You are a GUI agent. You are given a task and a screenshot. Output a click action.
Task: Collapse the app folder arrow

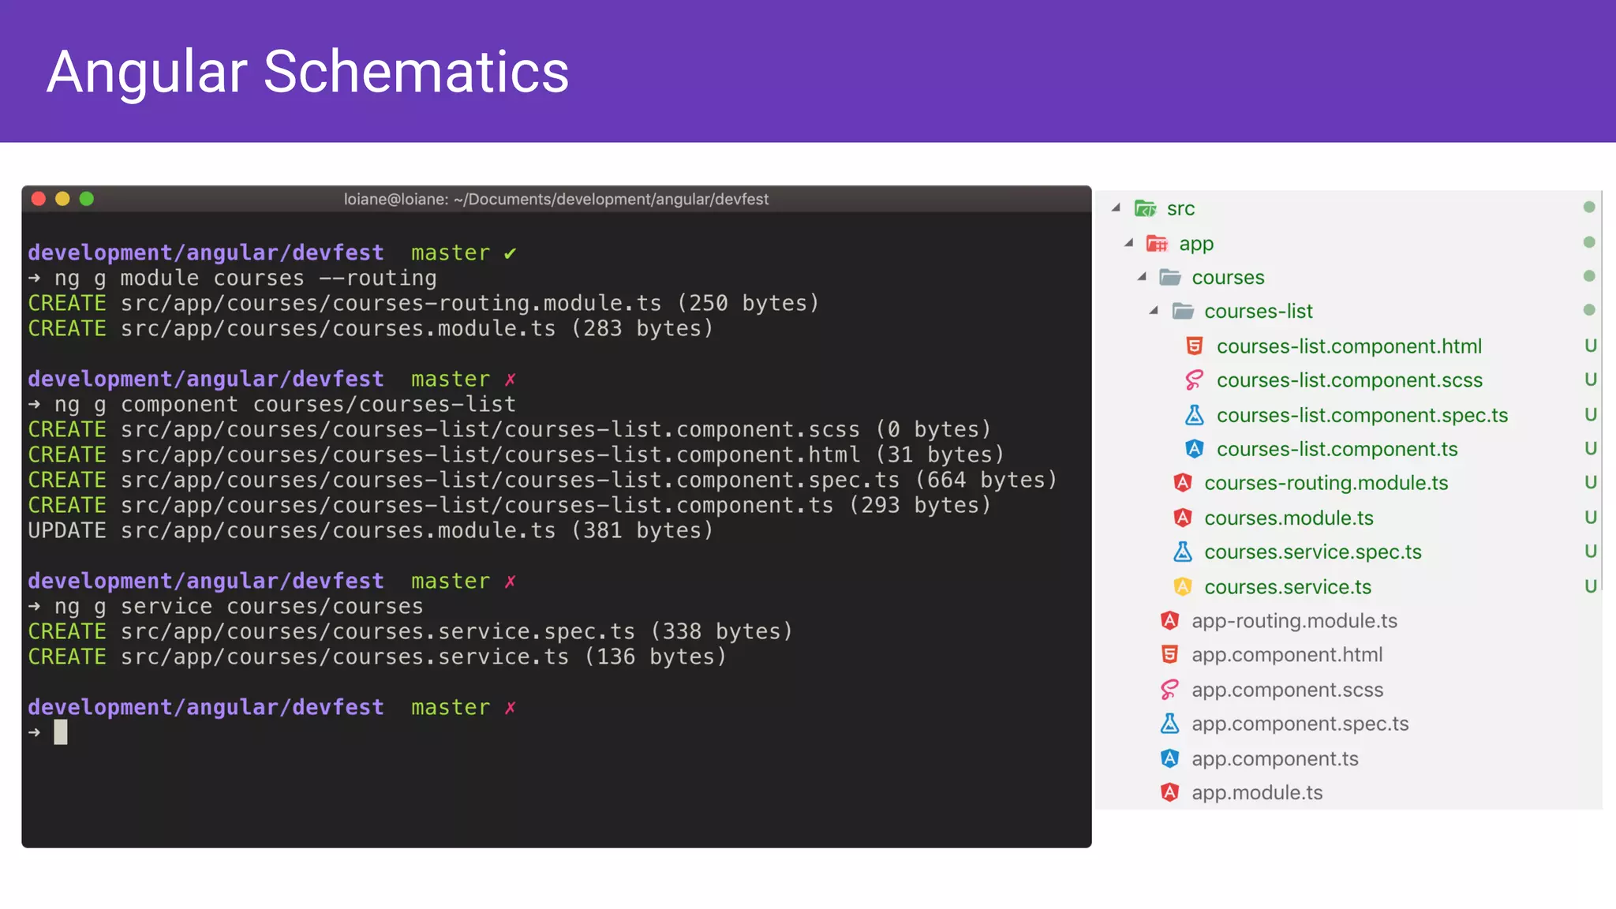pyautogui.click(x=1128, y=243)
